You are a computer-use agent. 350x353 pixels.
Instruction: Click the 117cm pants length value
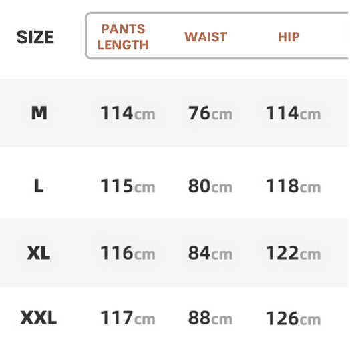coord(128,318)
